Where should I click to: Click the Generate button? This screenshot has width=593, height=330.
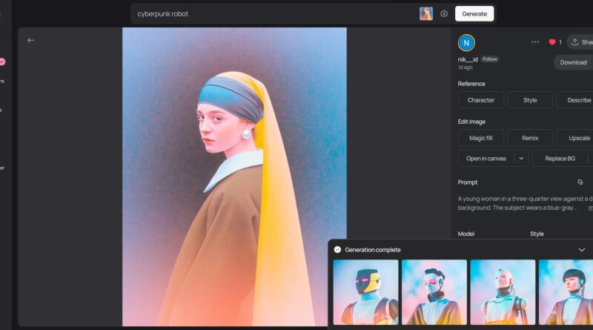[x=474, y=13]
